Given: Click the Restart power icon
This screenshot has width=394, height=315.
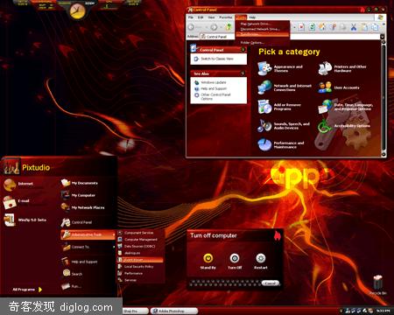Looking at the screenshot, I should point(261,258).
